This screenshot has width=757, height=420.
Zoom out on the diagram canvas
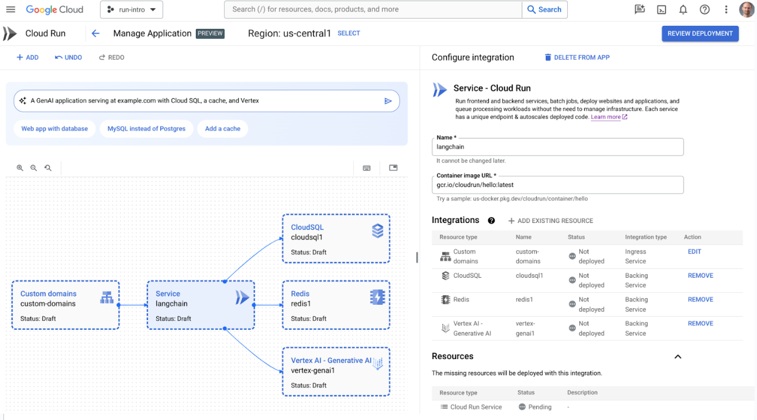[34, 168]
